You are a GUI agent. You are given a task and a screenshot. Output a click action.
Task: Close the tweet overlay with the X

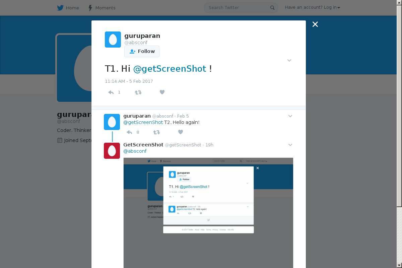[315, 24]
